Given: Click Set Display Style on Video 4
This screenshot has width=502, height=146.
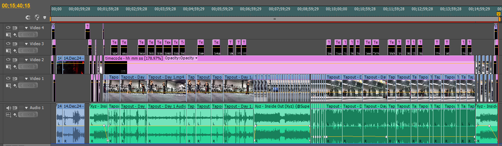Looking at the screenshot, I should (x=9, y=34).
